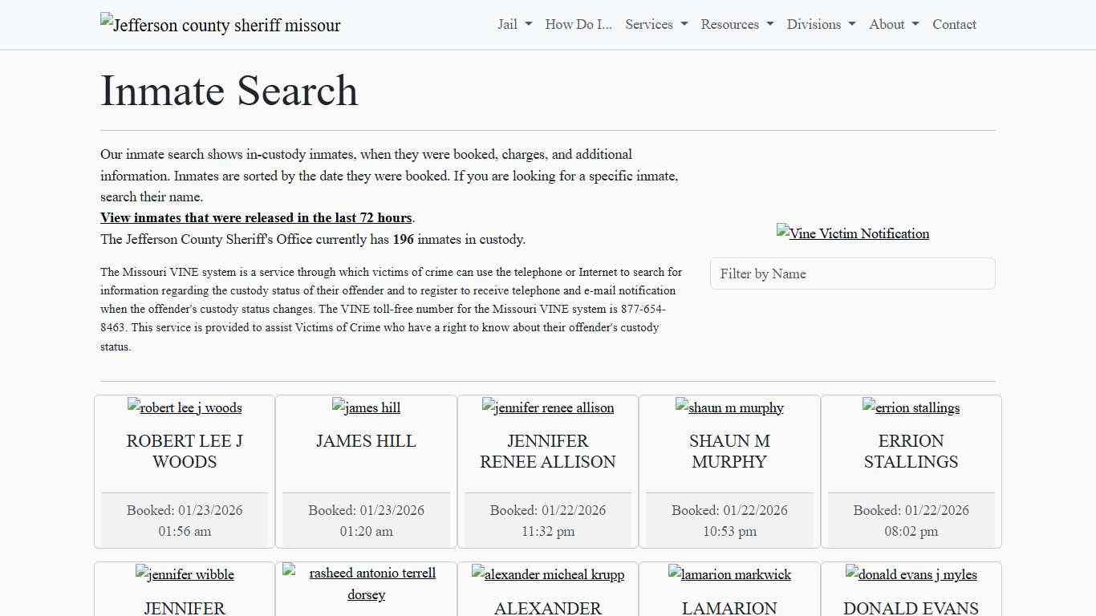
Task: Click the Filter by Name search field
Action: (x=853, y=274)
